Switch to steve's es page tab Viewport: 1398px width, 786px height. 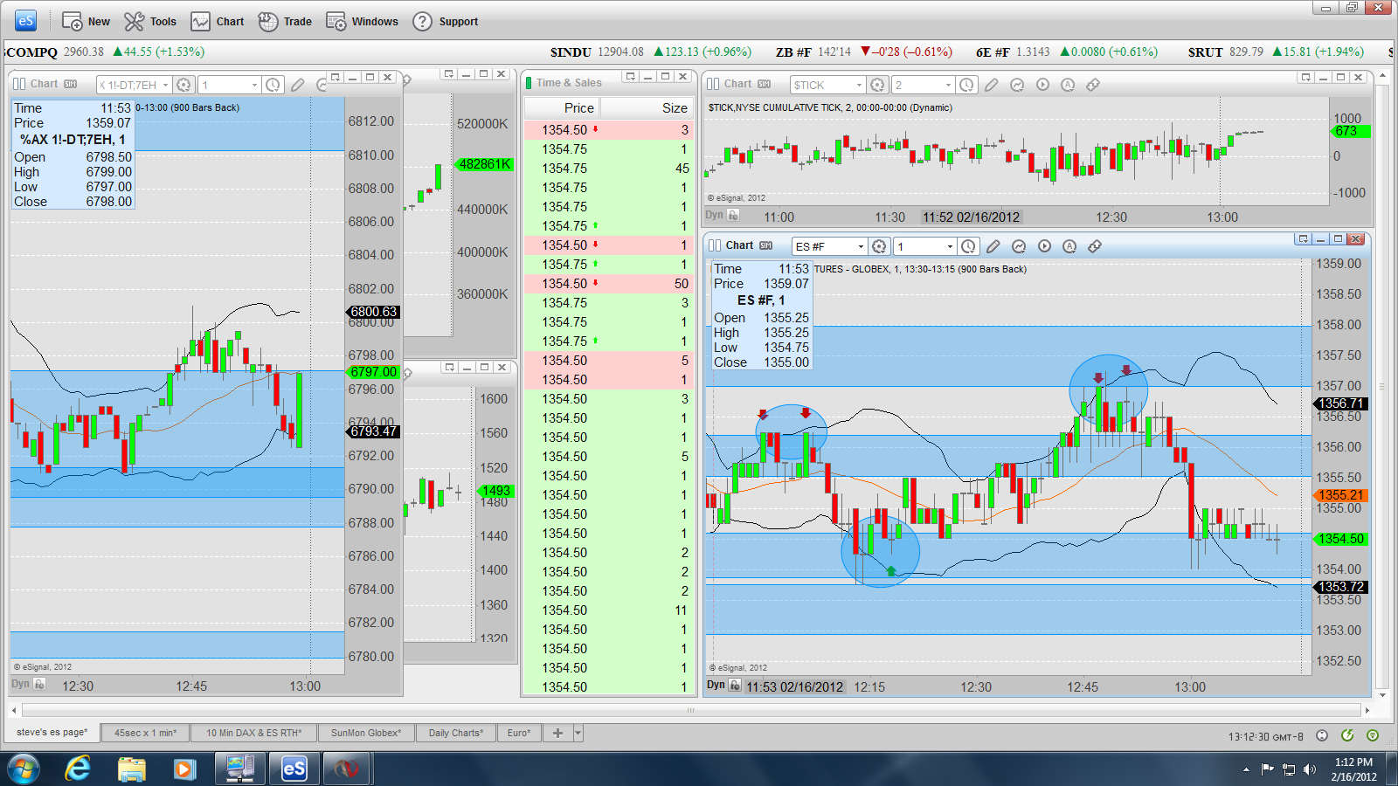tap(52, 732)
